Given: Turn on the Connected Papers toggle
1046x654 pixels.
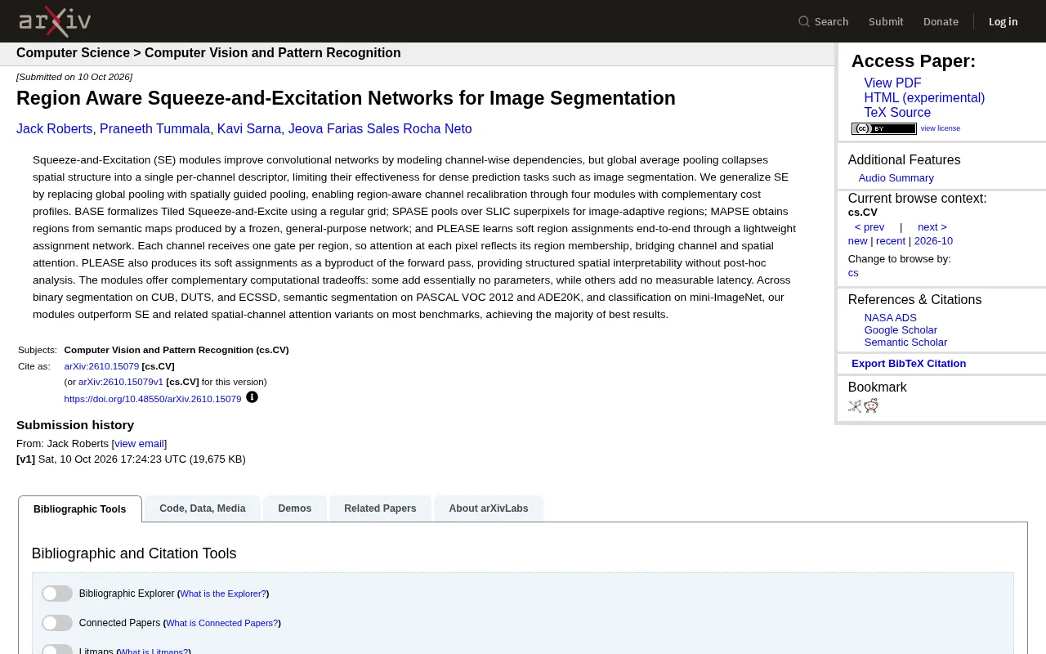Looking at the screenshot, I should coord(57,623).
